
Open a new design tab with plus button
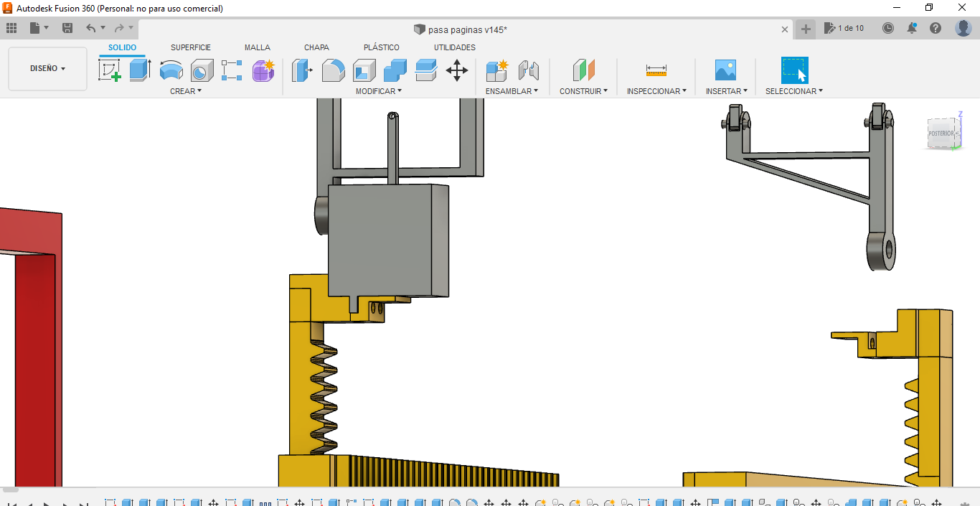806,29
